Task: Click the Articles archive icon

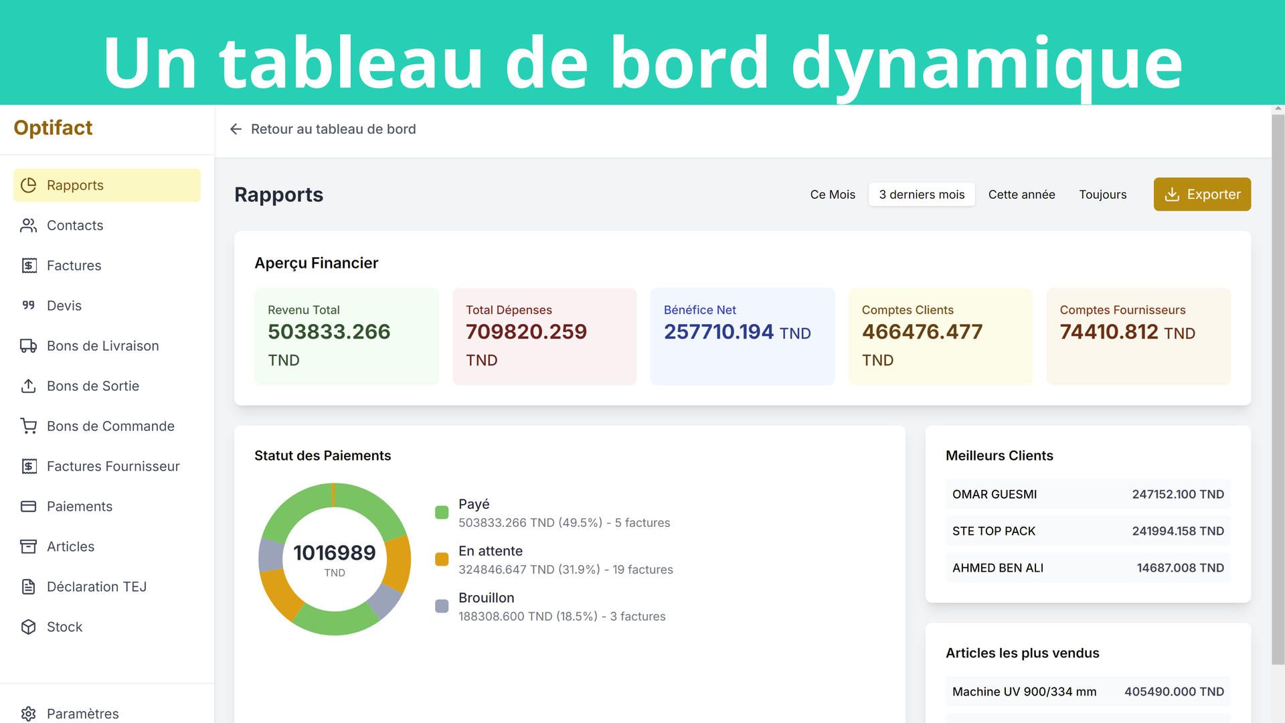Action: [x=28, y=547]
